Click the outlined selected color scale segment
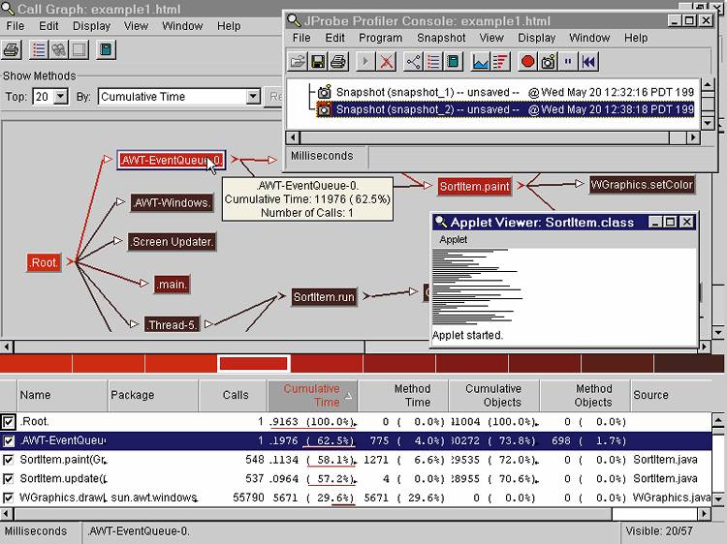The height and width of the screenshot is (544, 727). point(254,364)
